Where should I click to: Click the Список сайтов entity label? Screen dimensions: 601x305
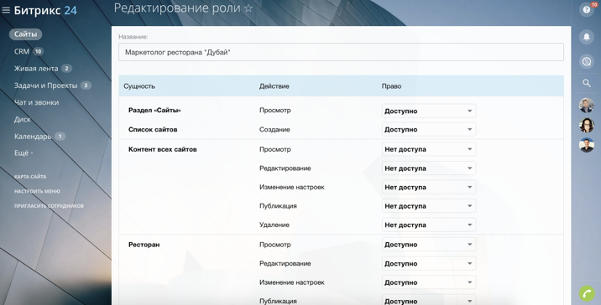153,129
